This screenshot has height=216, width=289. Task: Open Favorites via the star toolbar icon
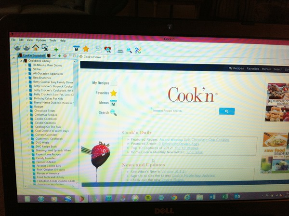tap(86, 49)
